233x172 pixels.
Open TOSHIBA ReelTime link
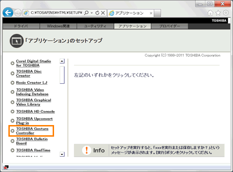pyautogui.click(x=33, y=150)
